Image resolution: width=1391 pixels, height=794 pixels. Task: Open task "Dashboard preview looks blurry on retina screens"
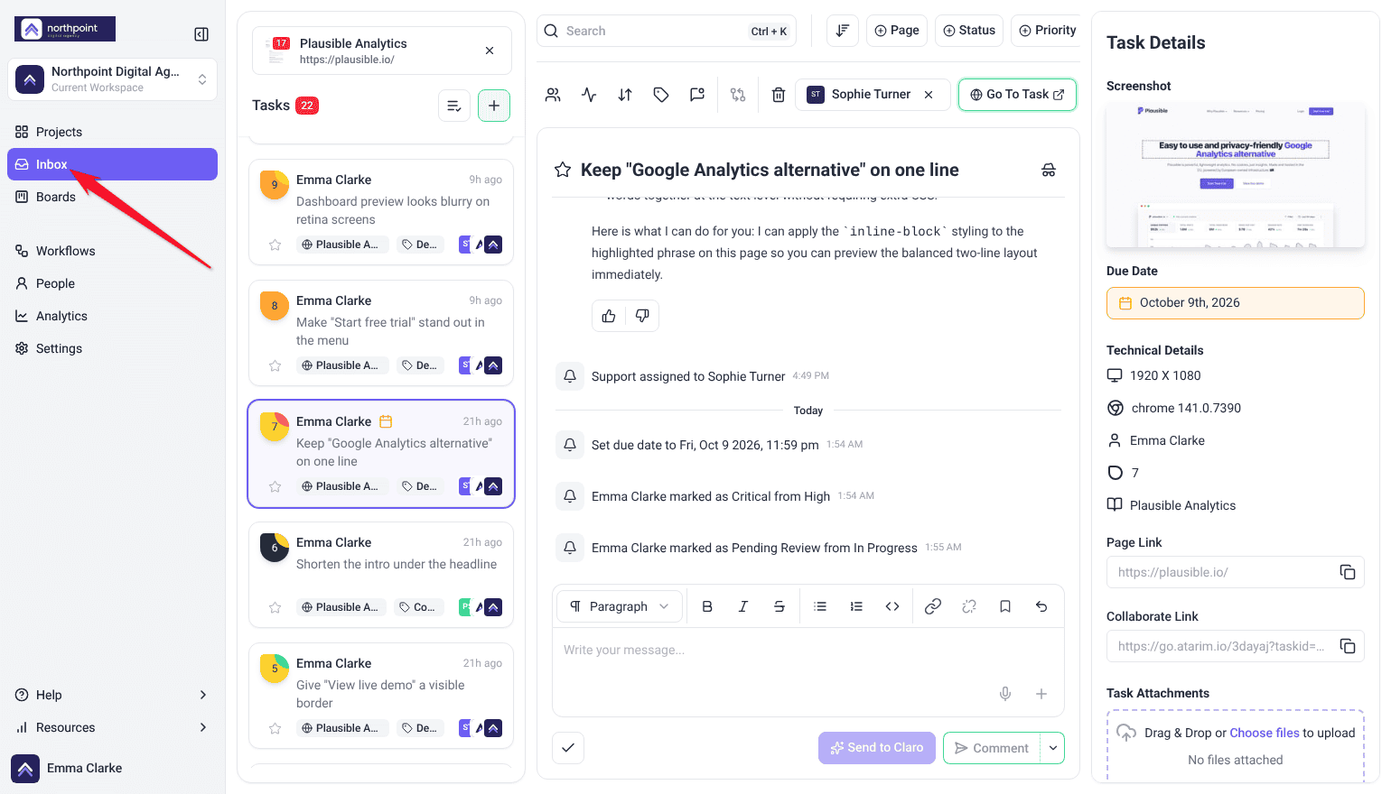coord(381,212)
